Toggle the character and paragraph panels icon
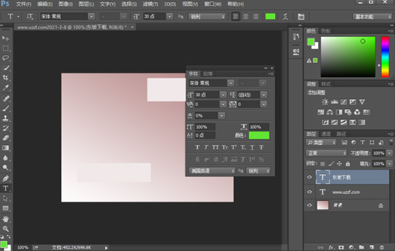Screen dimensions: 395x251 point(301,16)
